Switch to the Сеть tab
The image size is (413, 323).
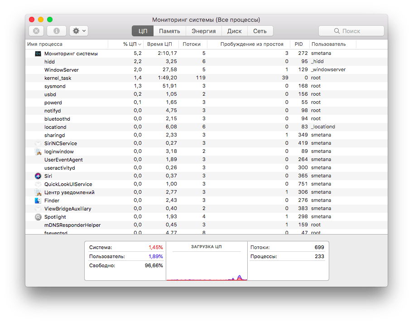(259, 31)
